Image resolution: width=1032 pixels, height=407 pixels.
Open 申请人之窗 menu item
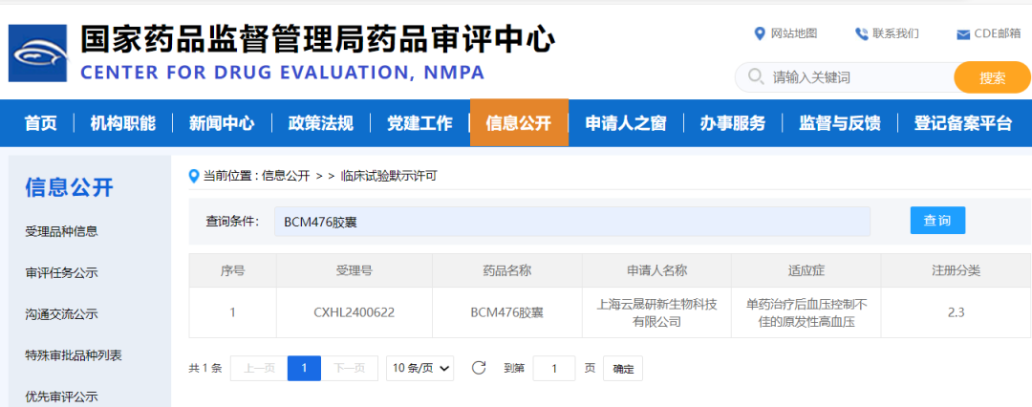coord(626,123)
